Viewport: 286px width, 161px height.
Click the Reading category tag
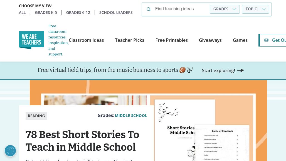[36, 116]
